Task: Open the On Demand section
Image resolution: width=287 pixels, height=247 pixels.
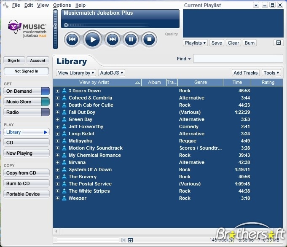Action: (x=27, y=91)
